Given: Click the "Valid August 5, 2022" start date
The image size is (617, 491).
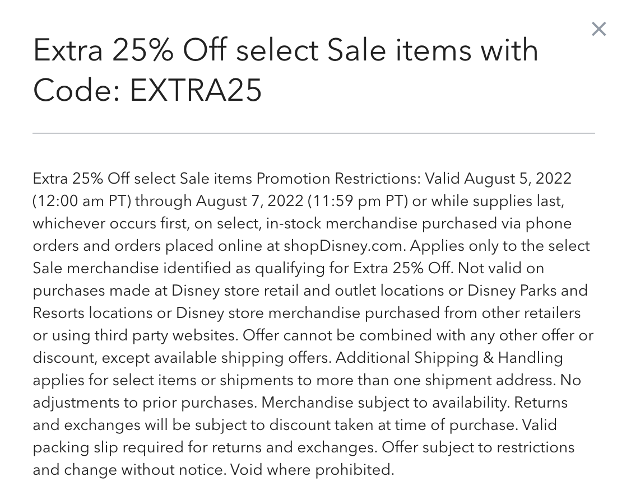Looking at the screenshot, I should 498,179.
